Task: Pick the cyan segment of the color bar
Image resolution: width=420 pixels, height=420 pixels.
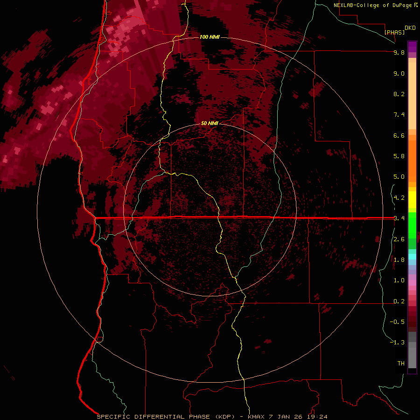Action: [x=412, y=257]
